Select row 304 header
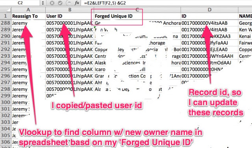Image resolution: width=252 pixels, height=148 pixels. (6, 129)
